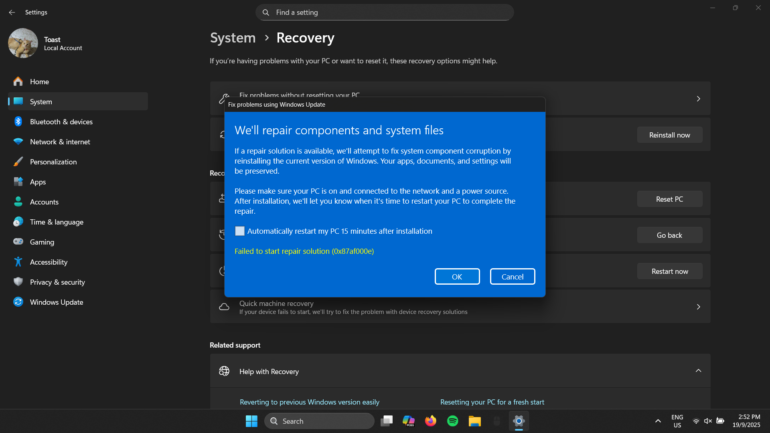Image resolution: width=770 pixels, height=433 pixels.
Task: Open Accounts settings
Action: (x=44, y=202)
